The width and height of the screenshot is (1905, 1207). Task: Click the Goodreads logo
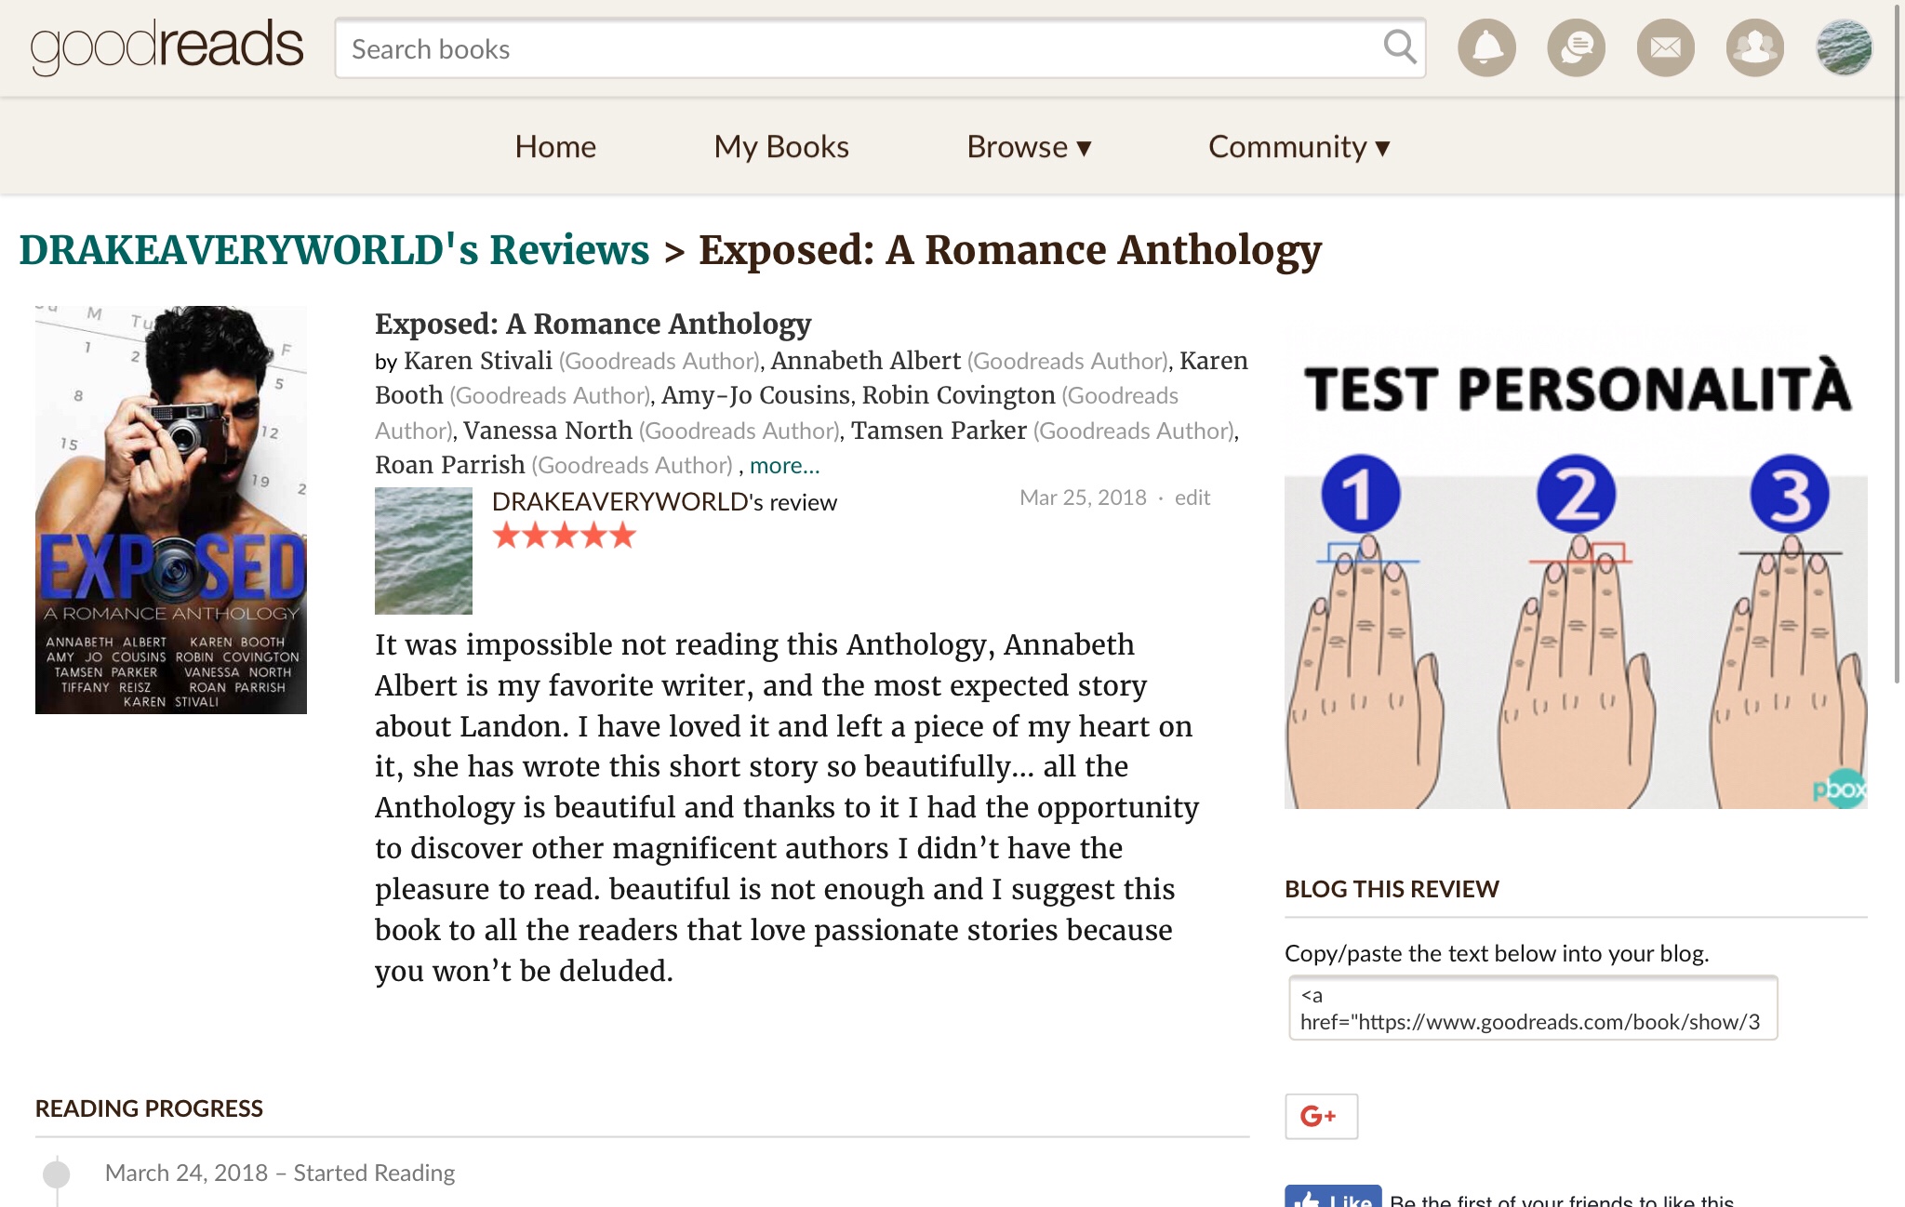(167, 46)
